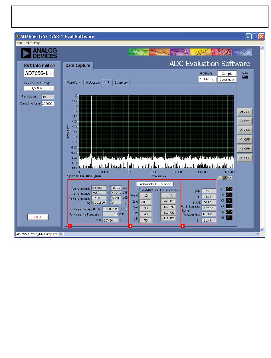
Task: Toggle channel V5 OFF button
Action: (x=245, y=149)
